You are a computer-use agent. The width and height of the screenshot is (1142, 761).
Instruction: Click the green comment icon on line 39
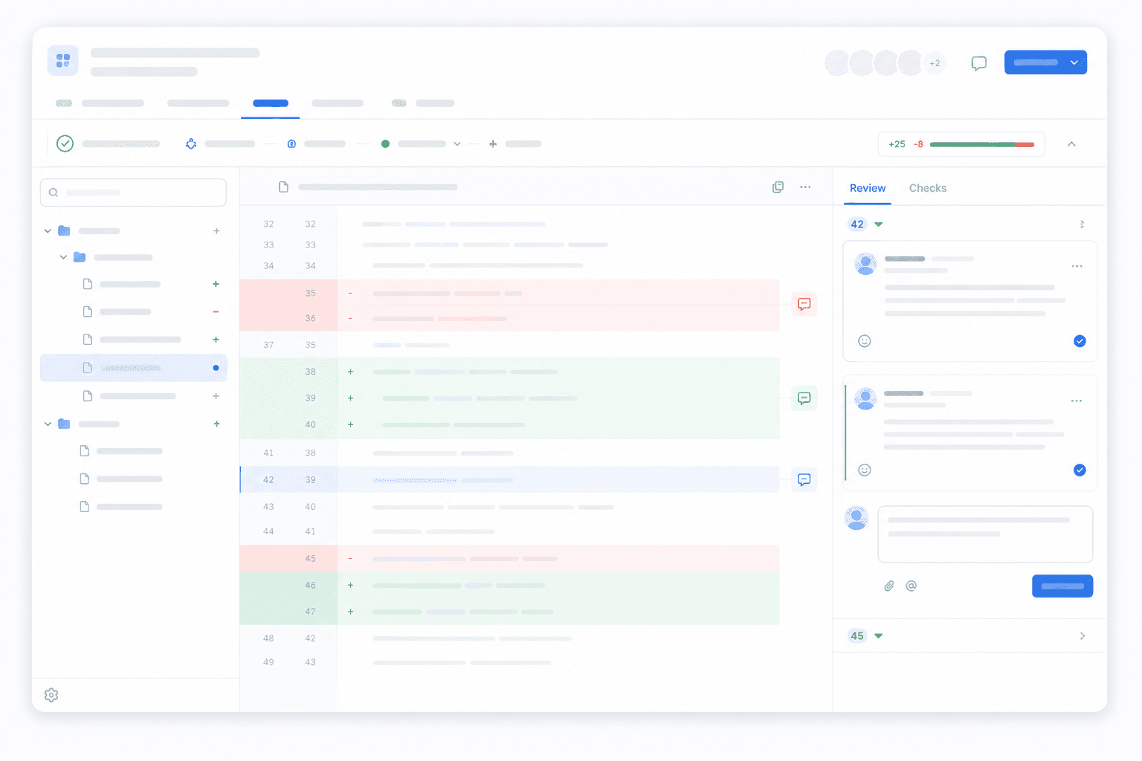[804, 398]
